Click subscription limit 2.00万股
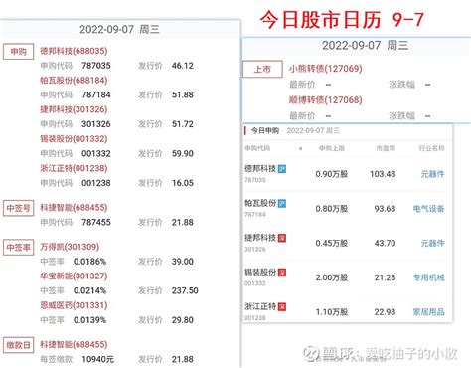 [x=332, y=277]
